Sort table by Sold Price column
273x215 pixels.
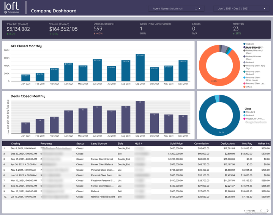pos(176,143)
